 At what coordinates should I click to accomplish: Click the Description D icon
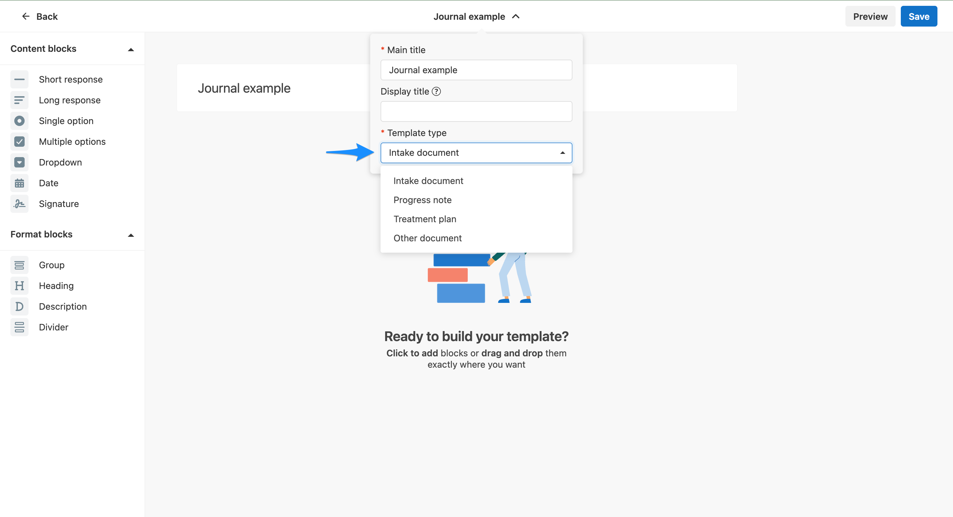pos(19,306)
